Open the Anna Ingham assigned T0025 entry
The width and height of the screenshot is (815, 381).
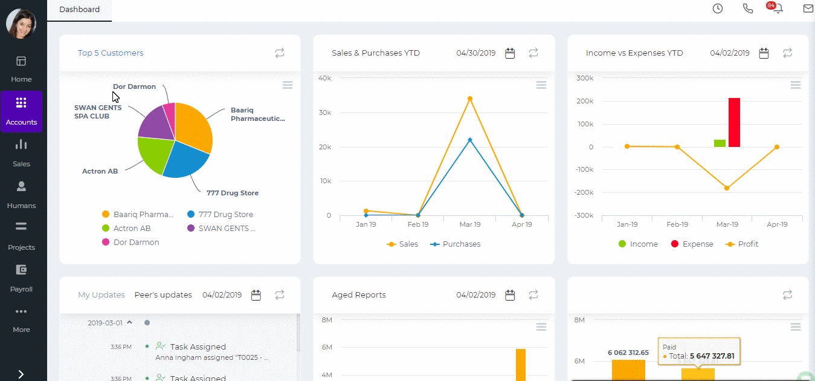tap(212, 357)
